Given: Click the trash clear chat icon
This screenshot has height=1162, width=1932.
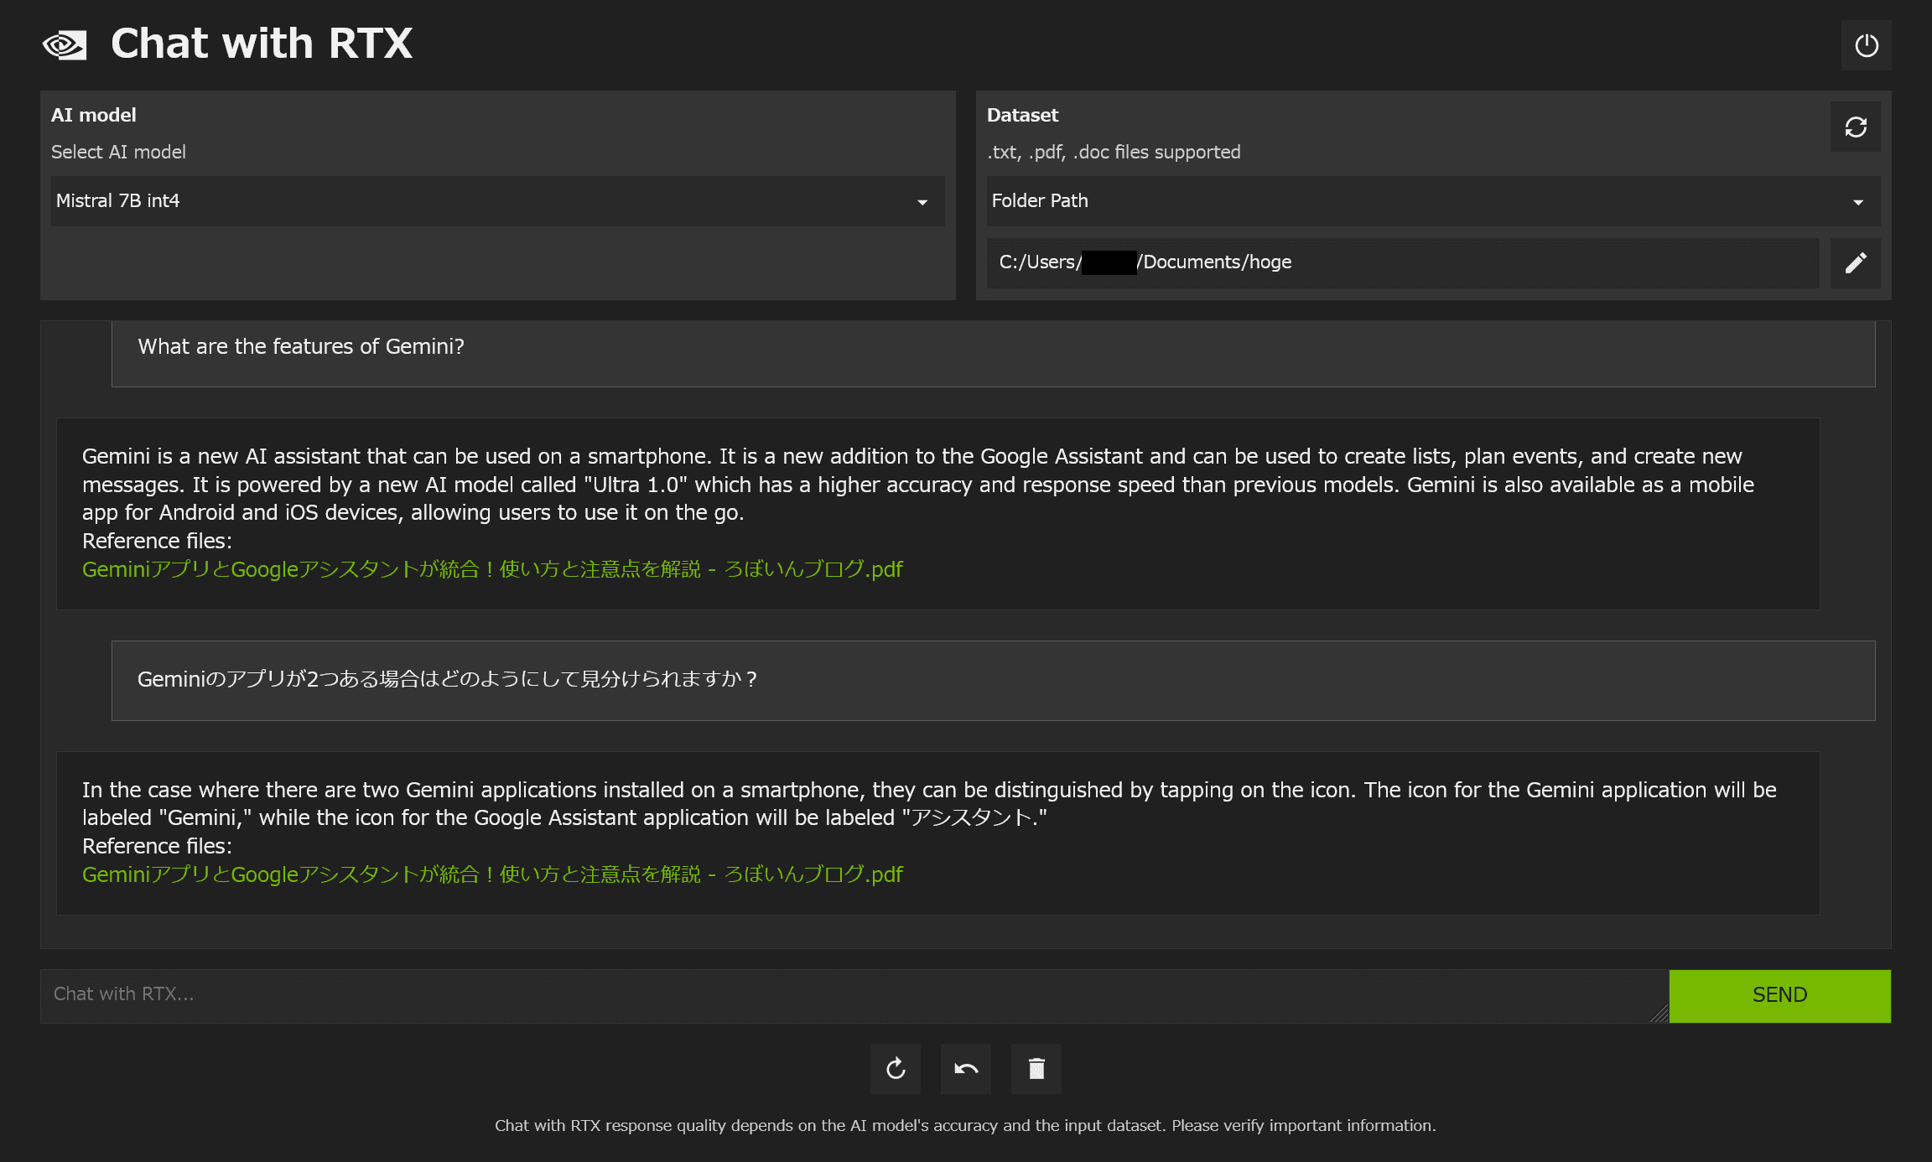Looking at the screenshot, I should point(1036,1069).
